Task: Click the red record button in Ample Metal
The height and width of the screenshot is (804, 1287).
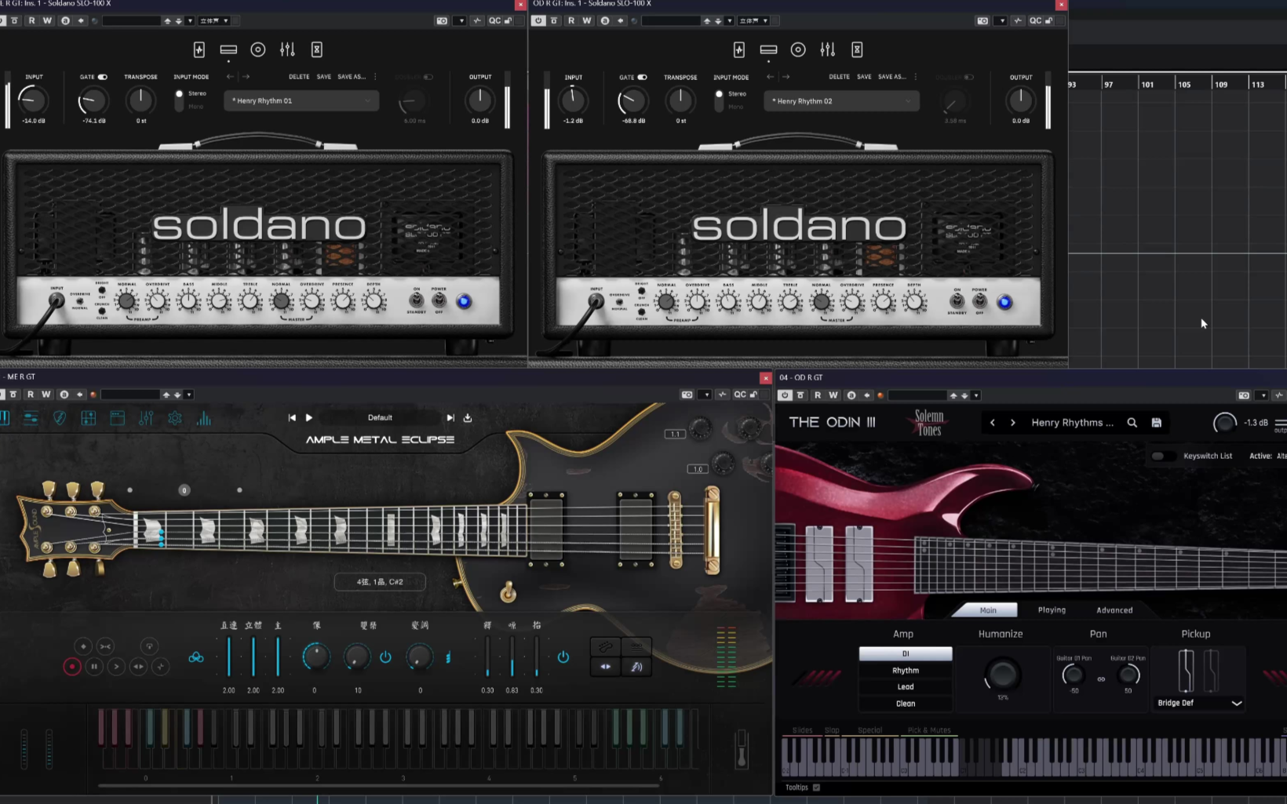Action: [71, 667]
